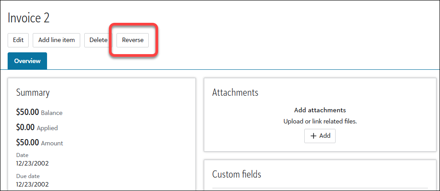
Task: Click the bold Add attachments text
Action: click(x=320, y=110)
